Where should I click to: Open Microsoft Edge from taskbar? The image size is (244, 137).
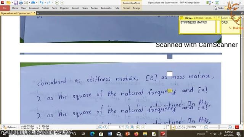click(x=92, y=134)
